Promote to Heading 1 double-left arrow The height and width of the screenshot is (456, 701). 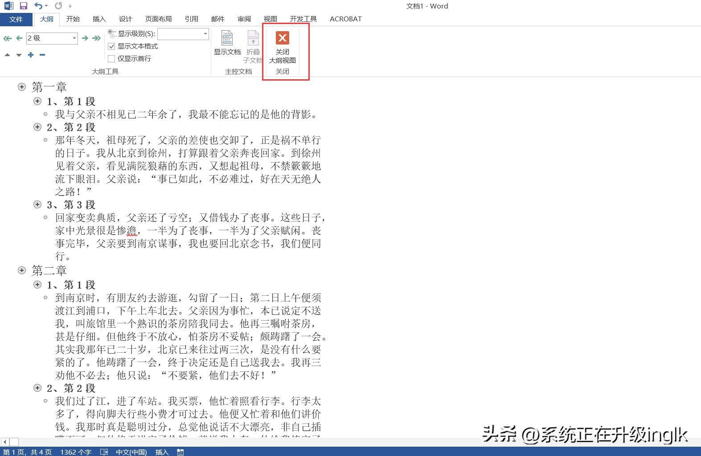[7, 38]
